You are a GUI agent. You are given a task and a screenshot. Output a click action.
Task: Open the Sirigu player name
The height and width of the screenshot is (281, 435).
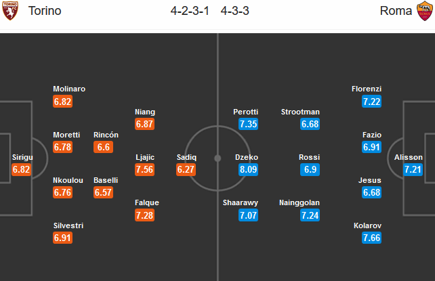pyautogui.click(x=22, y=157)
